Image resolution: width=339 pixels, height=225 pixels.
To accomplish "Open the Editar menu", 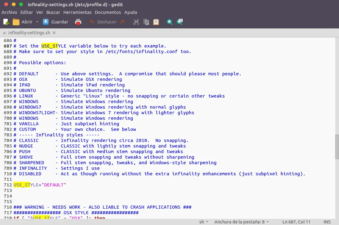I will click(x=27, y=12).
